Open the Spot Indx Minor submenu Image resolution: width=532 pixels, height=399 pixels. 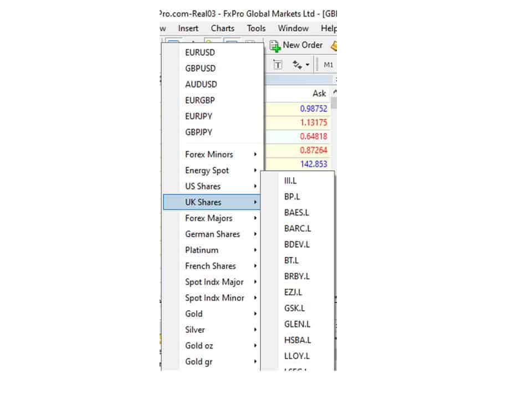click(x=212, y=298)
